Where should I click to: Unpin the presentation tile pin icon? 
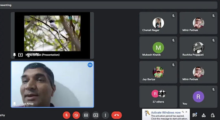pyautogui.click(x=14, y=55)
